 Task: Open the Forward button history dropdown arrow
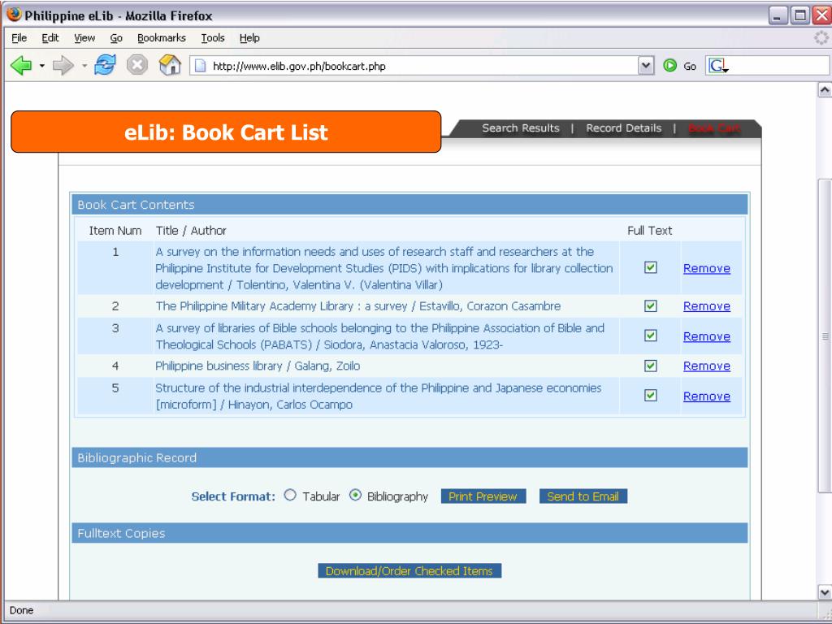pos(84,67)
